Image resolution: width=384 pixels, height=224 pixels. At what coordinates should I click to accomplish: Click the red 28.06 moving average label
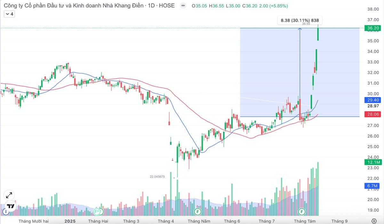[373, 114]
